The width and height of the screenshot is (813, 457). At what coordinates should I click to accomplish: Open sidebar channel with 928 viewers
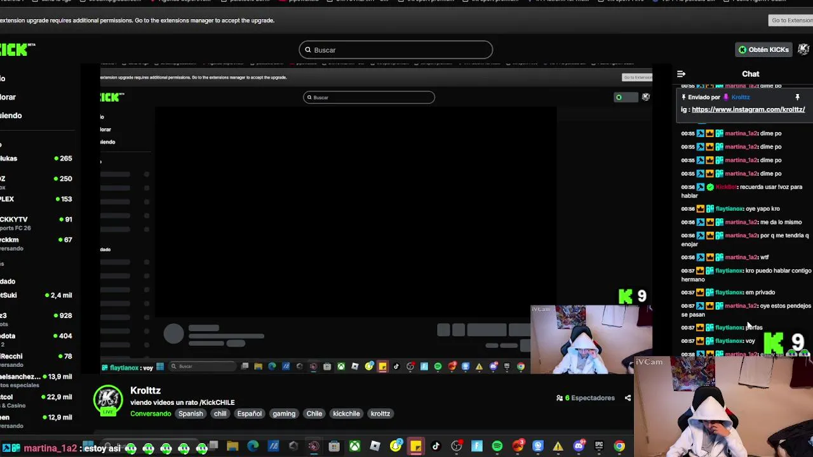(37, 319)
